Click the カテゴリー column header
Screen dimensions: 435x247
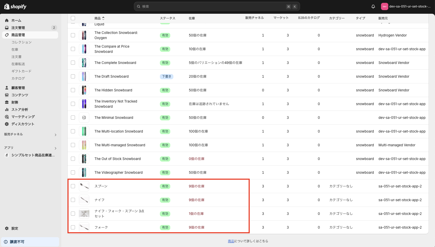point(337,18)
